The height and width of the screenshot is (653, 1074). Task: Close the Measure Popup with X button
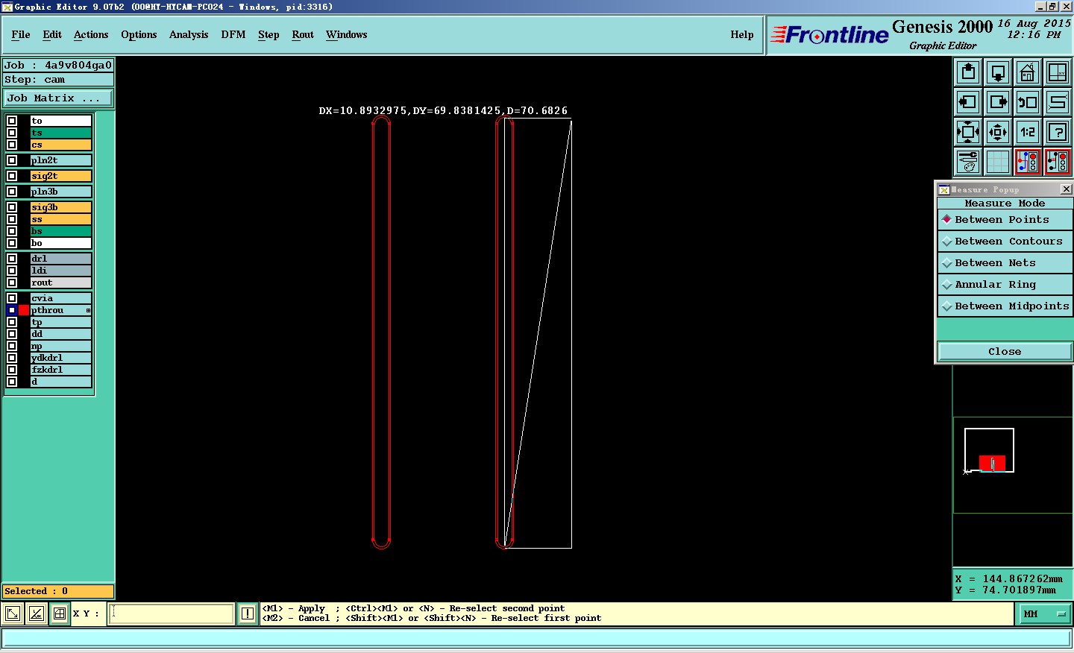coord(1066,189)
